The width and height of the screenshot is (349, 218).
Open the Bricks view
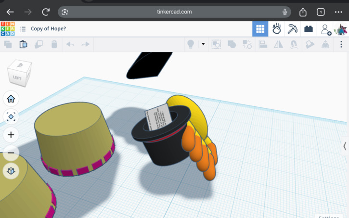tap(309, 29)
